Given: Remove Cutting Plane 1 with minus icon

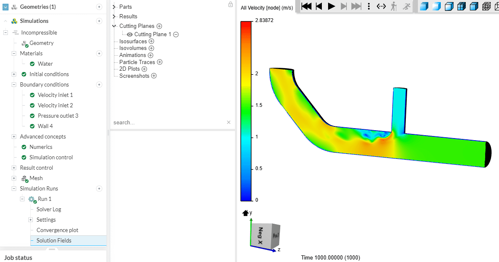Looking at the screenshot, I should click(x=176, y=35).
